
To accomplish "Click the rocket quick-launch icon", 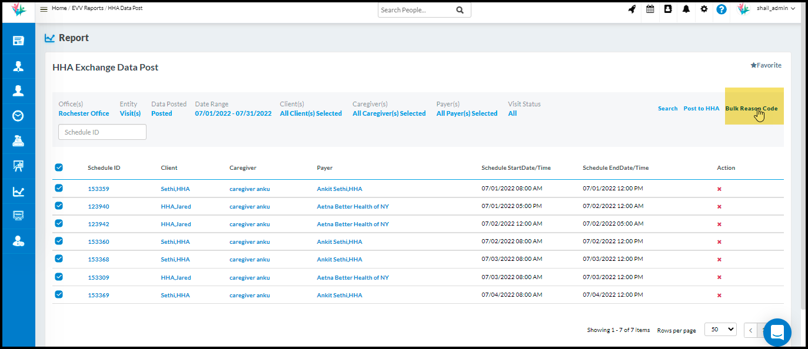I will [x=632, y=9].
